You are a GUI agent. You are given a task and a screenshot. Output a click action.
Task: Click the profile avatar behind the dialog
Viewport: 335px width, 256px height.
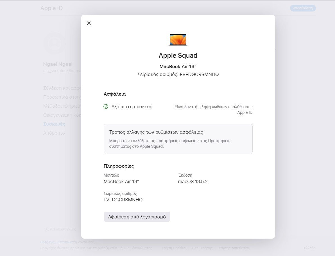pos(55,43)
